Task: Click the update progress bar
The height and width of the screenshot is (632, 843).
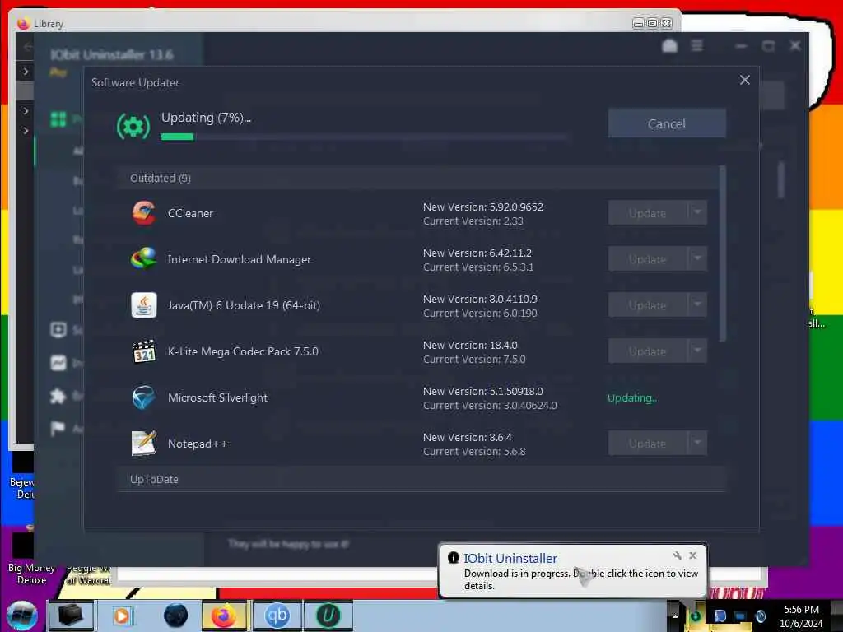Action: (x=363, y=137)
